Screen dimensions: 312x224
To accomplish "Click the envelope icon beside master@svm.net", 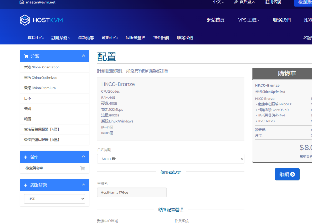I will click(x=22, y=2).
